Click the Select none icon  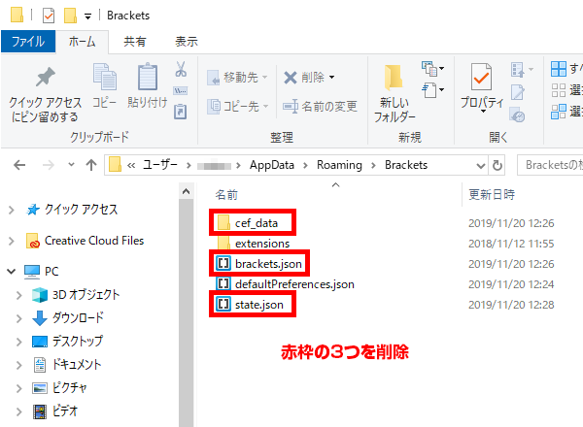pos(559,90)
